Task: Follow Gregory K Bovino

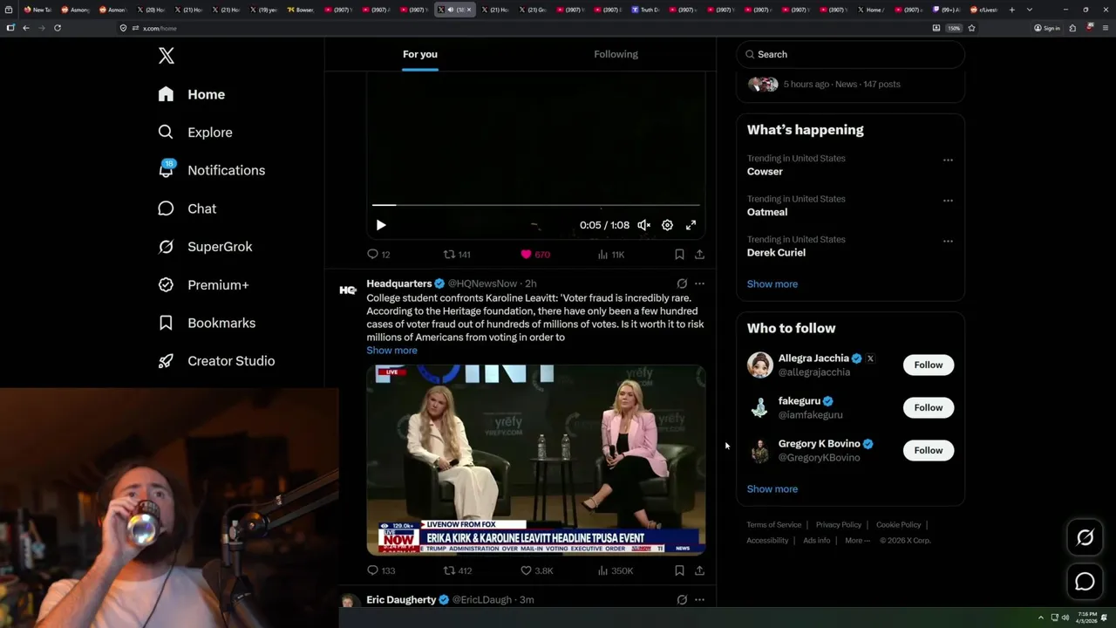Action: (x=929, y=450)
